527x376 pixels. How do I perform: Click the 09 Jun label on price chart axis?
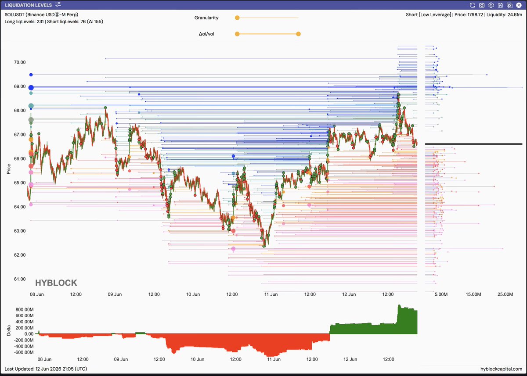(115, 294)
